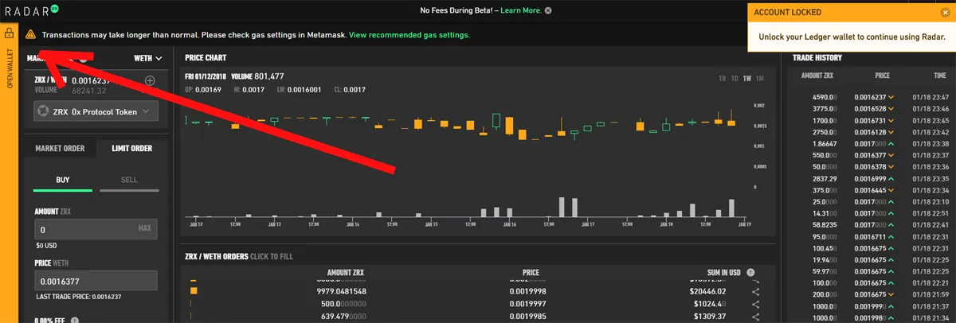Select the Buy tab
The width and height of the screenshot is (956, 323).
coord(63,180)
